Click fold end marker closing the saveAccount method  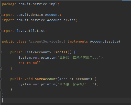1,90
